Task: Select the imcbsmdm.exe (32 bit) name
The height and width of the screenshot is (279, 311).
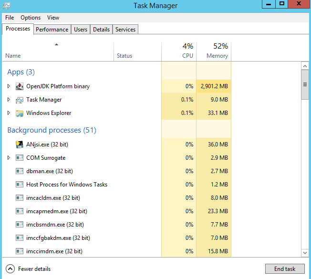Action: click(55, 225)
